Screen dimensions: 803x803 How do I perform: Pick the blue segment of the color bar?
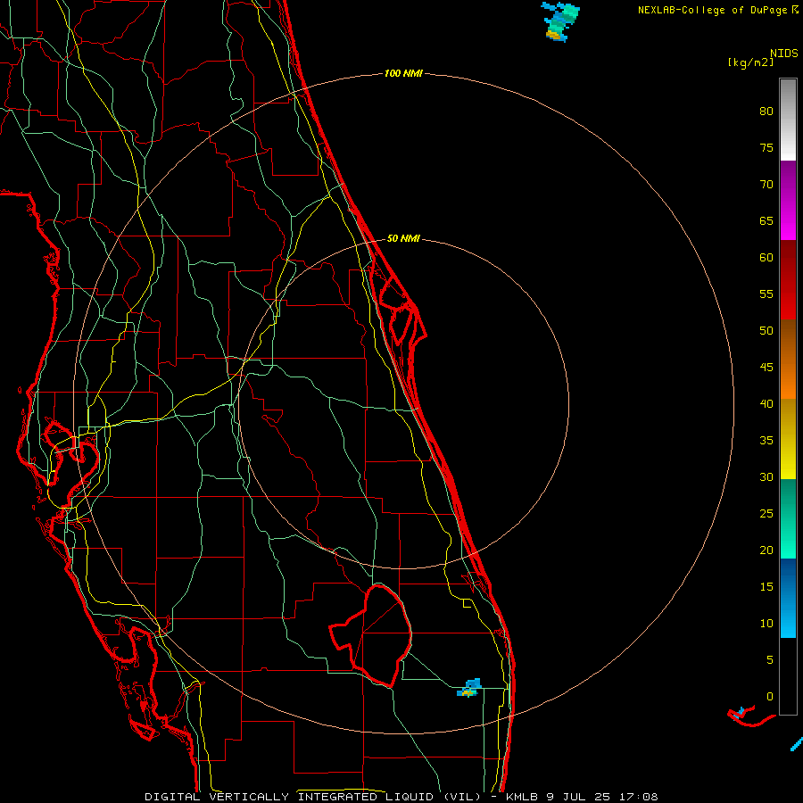[x=788, y=598]
